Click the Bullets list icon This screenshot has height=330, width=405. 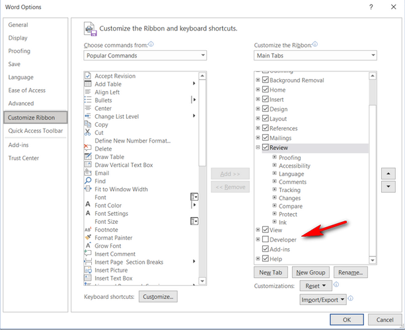(x=88, y=100)
